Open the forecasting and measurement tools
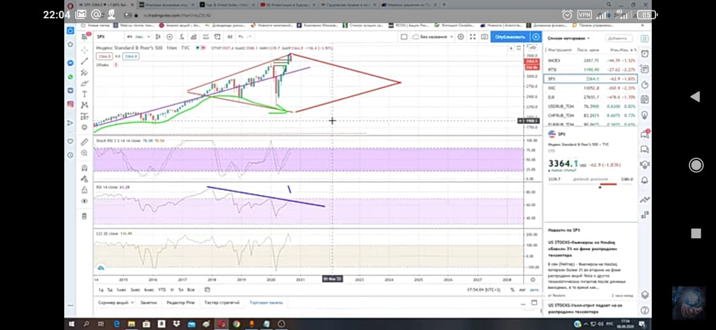This screenshot has height=330, width=716. click(x=84, y=116)
